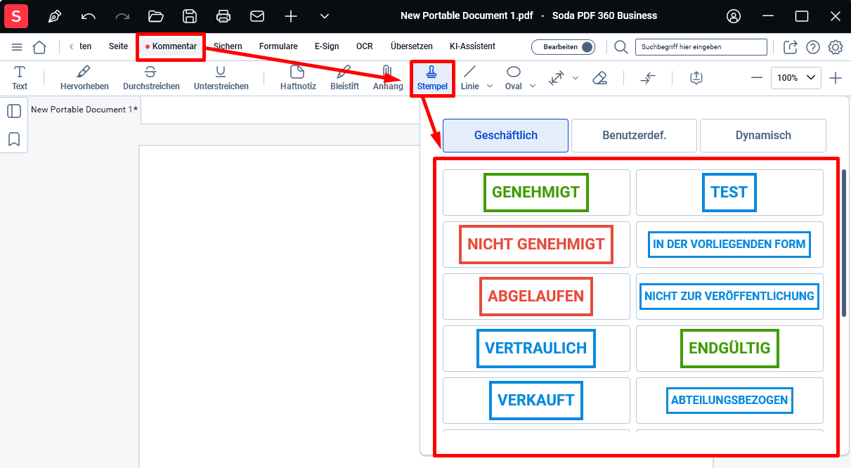Click the redo arrow icon
Screen dimensions: 851x468
(122, 15)
